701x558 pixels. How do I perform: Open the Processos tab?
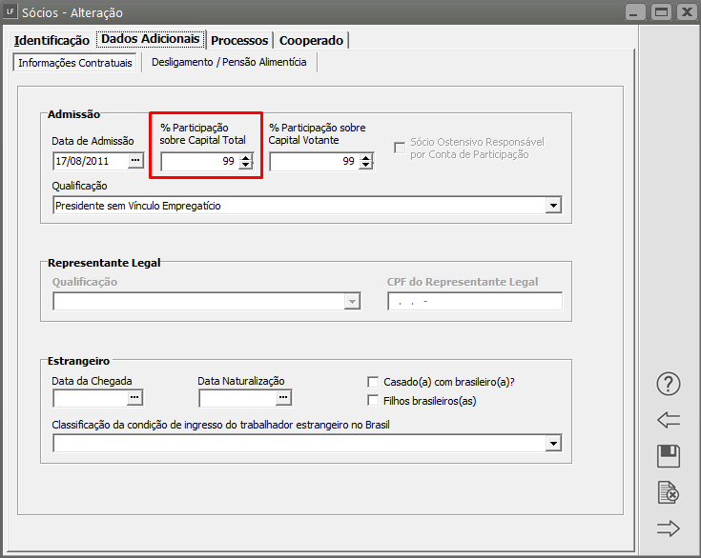click(x=239, y=40)
